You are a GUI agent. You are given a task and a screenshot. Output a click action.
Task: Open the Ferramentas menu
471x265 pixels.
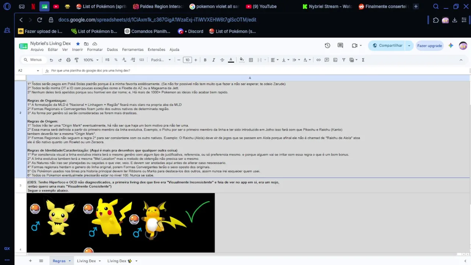[133, 50]
